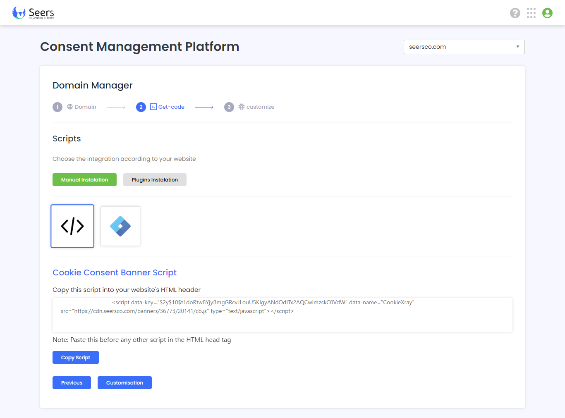
Task: Open the apps grid menu icon
Action: pyautogui.click(x=531, y=13)
